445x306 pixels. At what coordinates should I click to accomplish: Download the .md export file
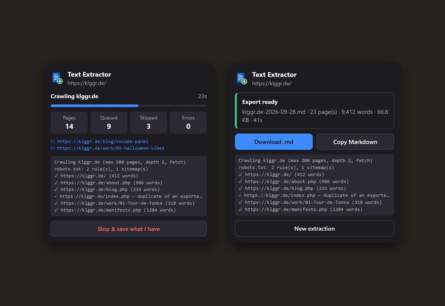[274, 142]
